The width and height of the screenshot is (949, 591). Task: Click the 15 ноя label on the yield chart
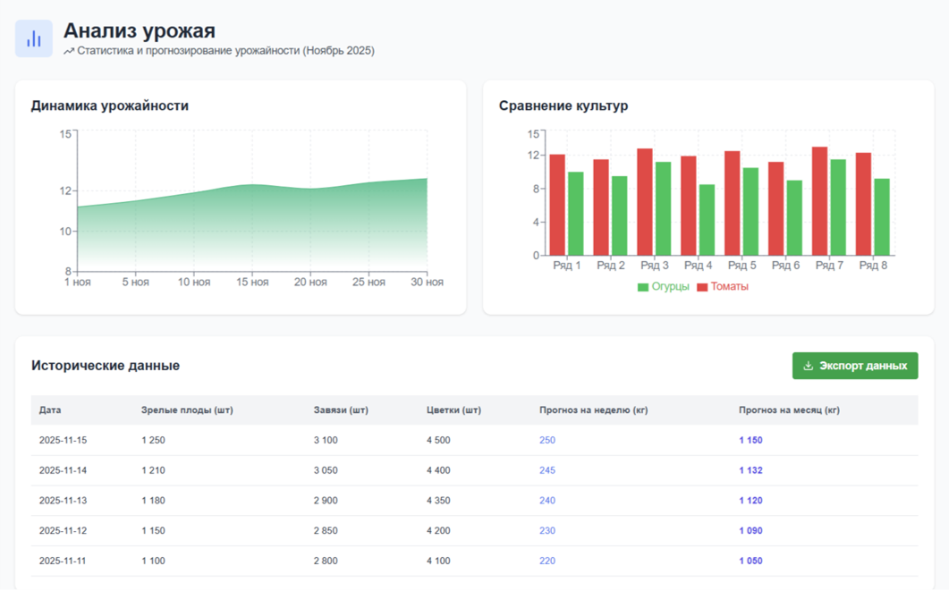pyautogui.click(x=252, y=283)
